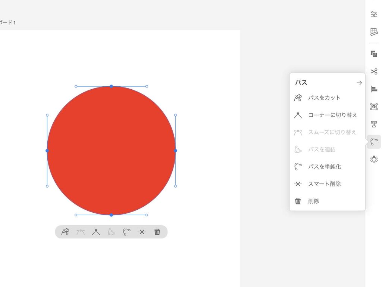Click Cut path icon in floating toolbar
The width and height of the screenshot is (382, 287).
pyautogui.click(x=65, y=232)
